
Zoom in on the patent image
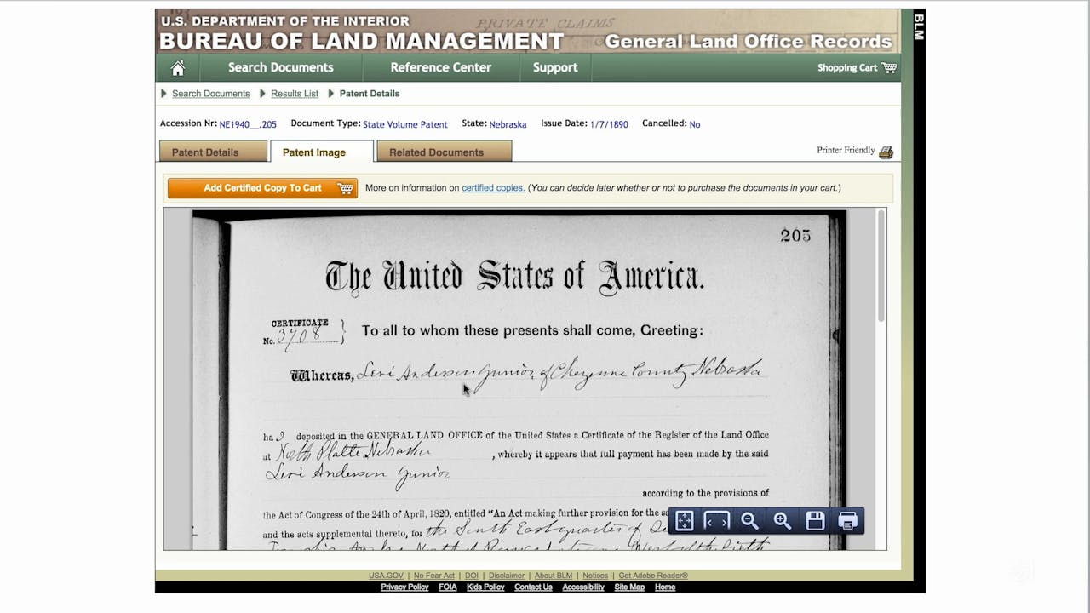(x=782, y=520)
